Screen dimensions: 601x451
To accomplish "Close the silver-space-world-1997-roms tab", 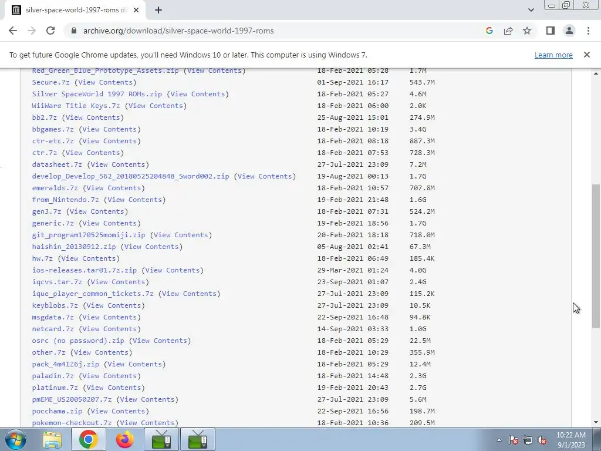I will click(x=136, y=10).
